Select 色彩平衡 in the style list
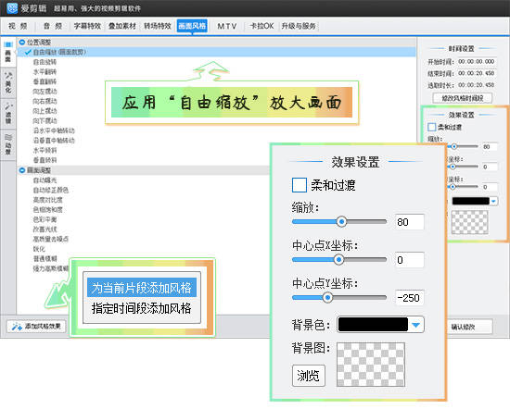Viewport: 510px width, 409px height. 45,219
